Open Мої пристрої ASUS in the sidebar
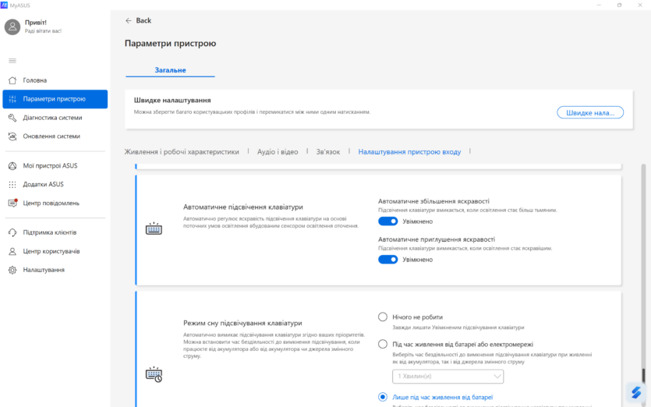This screenshot has width=651, height=407. 55,166
